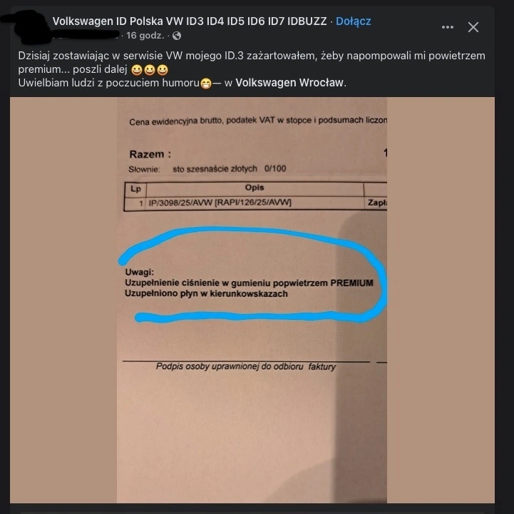Click the redacted author name

pyautogui.click(x=85, y=36)
